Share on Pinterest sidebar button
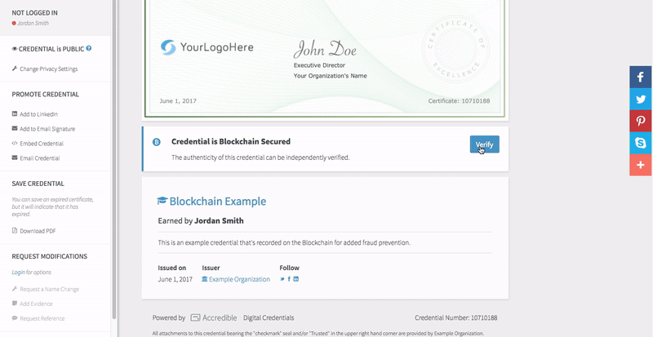 point(641,121)
